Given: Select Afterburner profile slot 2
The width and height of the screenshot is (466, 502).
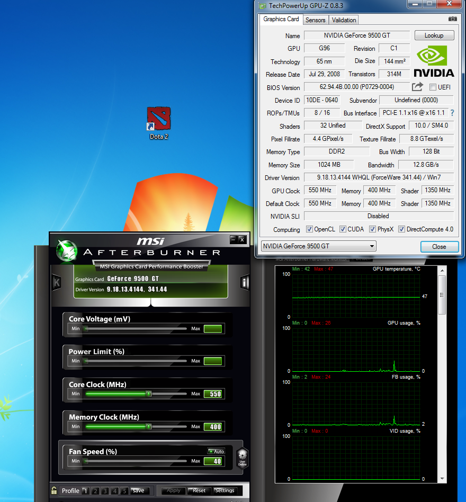Looking at the screenshot, I should pyautogui.click(x=95, y=491).
